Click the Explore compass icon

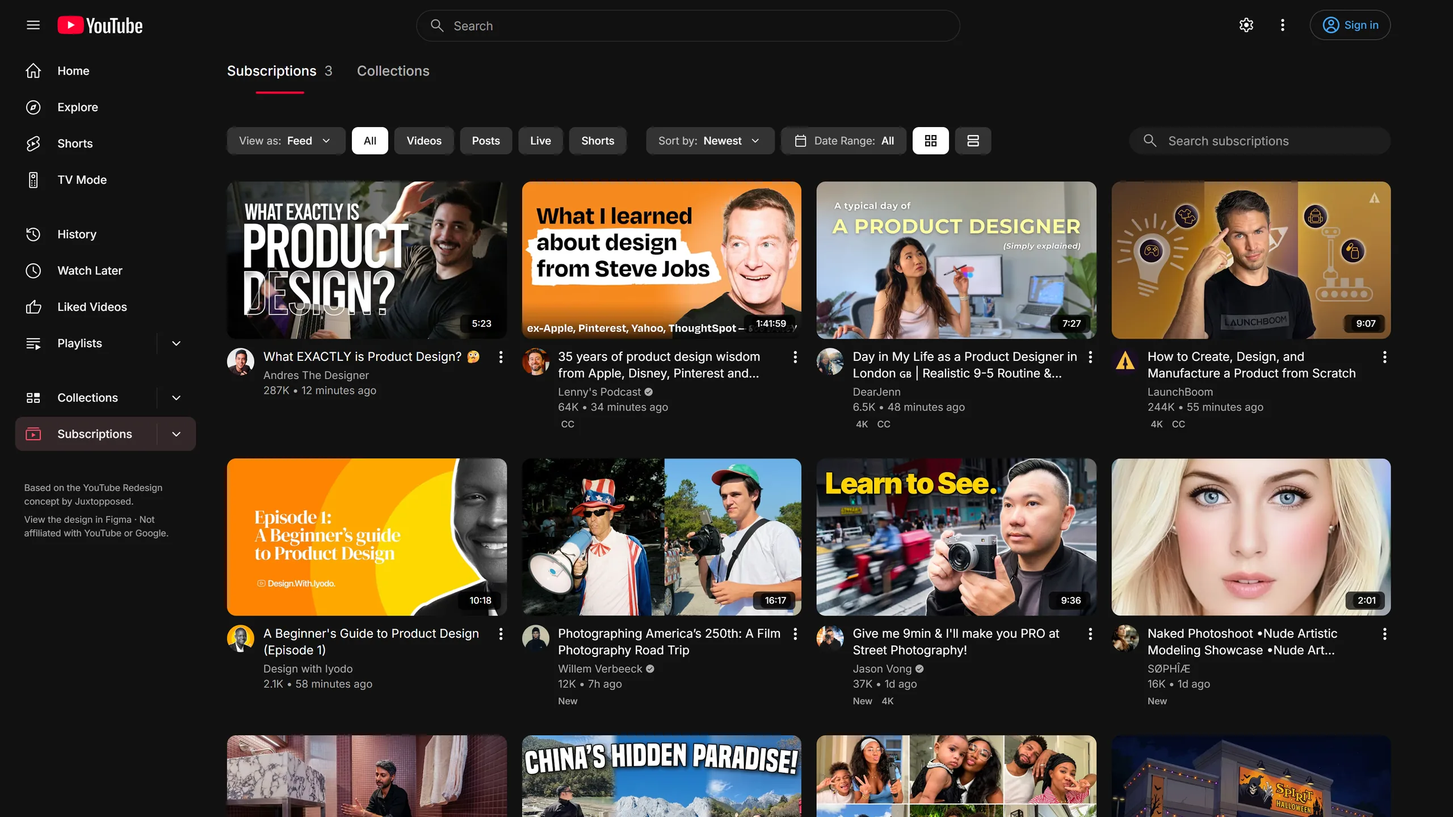coord(33,107)
